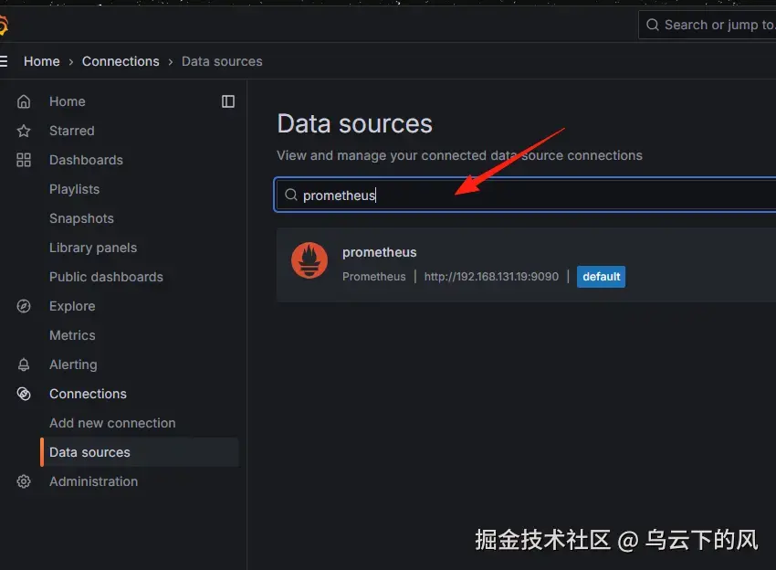
Task: Open Administration via the gear icon
Action: point(24,481)
